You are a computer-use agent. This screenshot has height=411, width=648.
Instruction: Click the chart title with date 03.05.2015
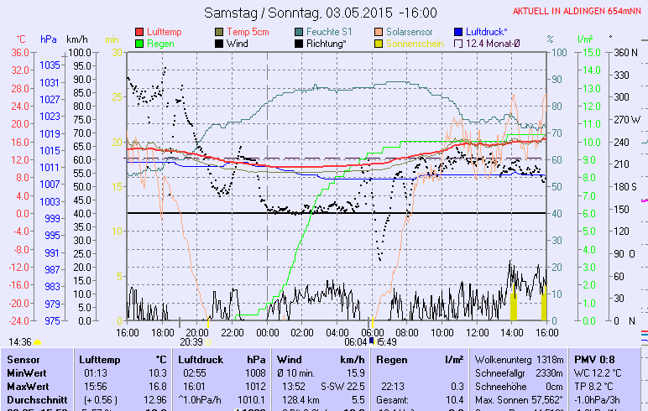tap(321, 13)
